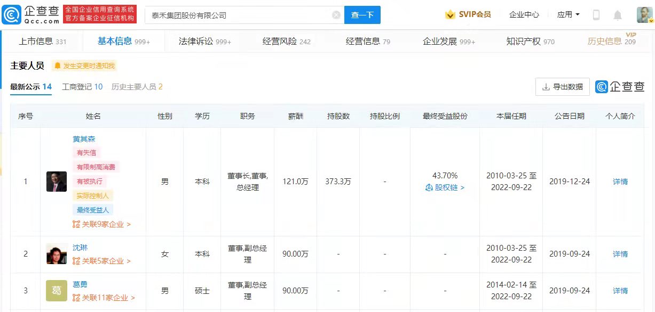Click 关联11家企业 for 葛勇

point(104,298)
